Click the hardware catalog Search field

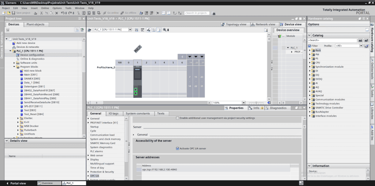point(333,40)
